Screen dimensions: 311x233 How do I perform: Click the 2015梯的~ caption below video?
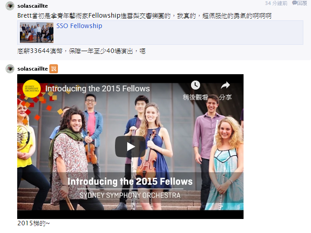tap(33, 223)
